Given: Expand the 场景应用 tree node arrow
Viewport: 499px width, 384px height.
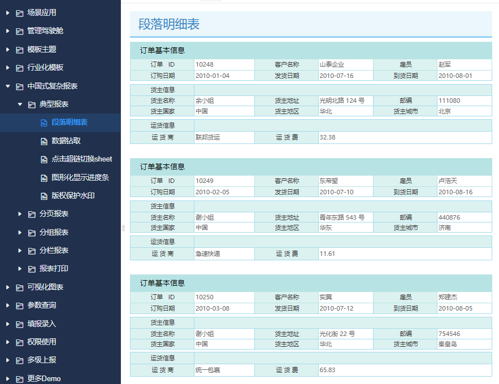Looking at the screenshot, I should point(8,13).
